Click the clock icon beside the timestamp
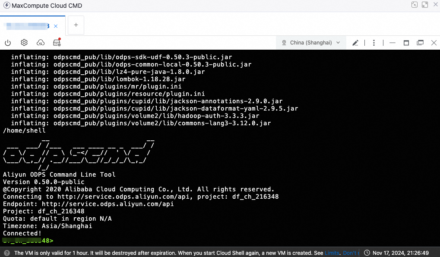Image resolution: width=440 pixels, height=257 pixels. pos(367,253)
